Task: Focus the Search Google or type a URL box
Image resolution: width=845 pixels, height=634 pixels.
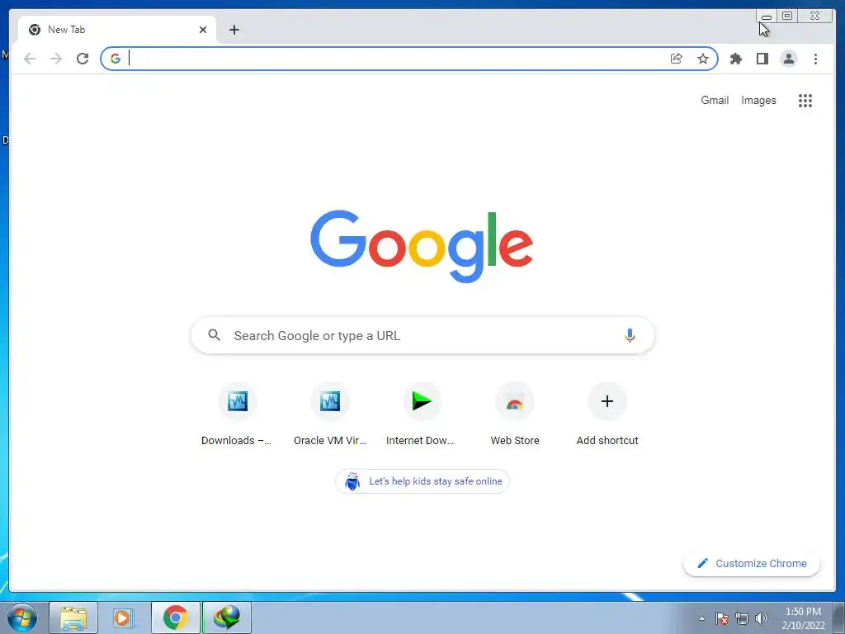Action: pyautogui.click(x=422, y=335)
